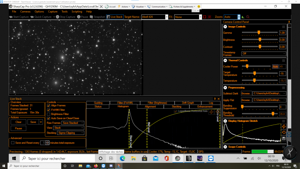The width and height of the screenshot is (300, 169).
Task: Click Snapshot in the capture toolbar
Action: tap(97, 17)
